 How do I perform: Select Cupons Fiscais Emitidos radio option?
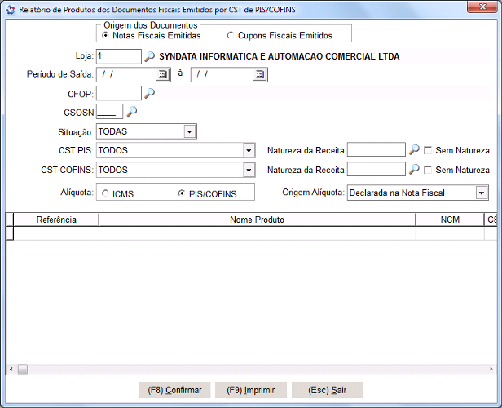pyautogui.click(x=231, y=36)
